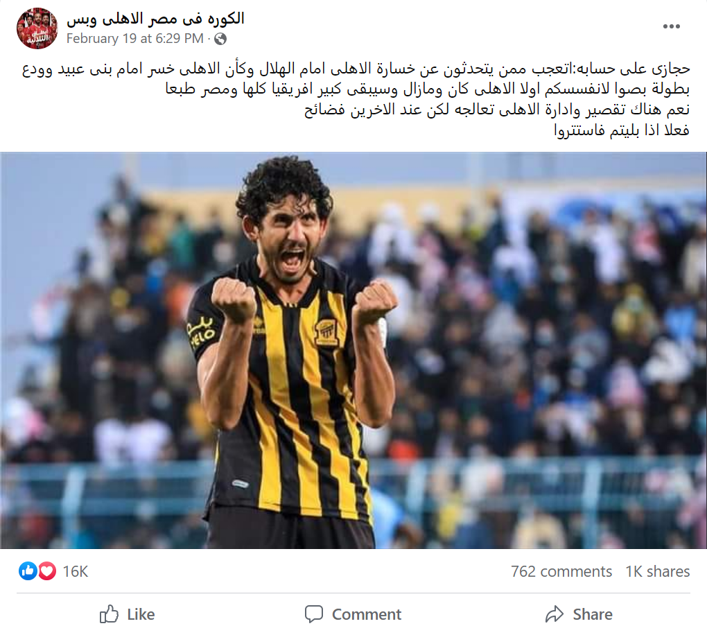Viewport: 707px width, 635px height.
Task: Click the blue thumbs-up reaction icon
Action: (x=28, y=571)
